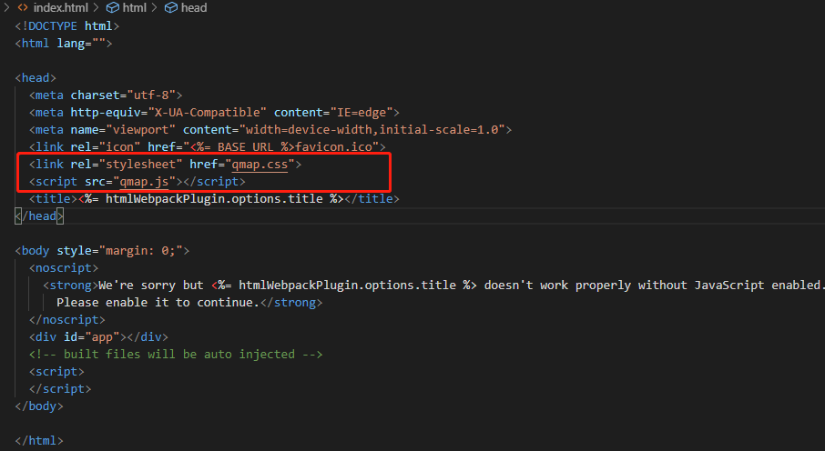The width and height of the screenshot is (825, 451).
Task: Click the Please enable it to continue line
Action: [x=189, y=303]
